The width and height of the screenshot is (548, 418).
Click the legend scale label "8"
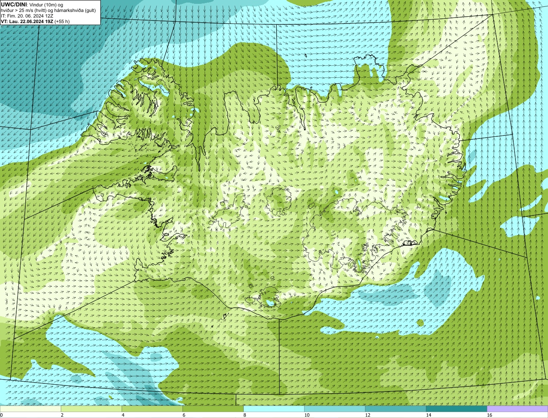[244, 415]
